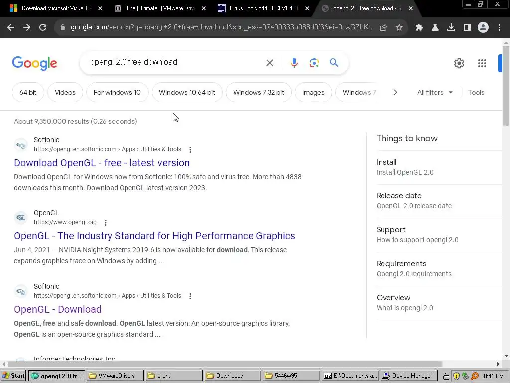Open OpenGL Industry Standard result link
Screen dimensions: 510x383
(154, 236)
